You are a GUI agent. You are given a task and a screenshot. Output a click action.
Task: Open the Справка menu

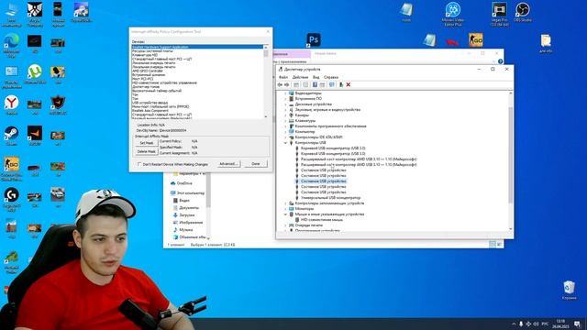tap(331, 77)
